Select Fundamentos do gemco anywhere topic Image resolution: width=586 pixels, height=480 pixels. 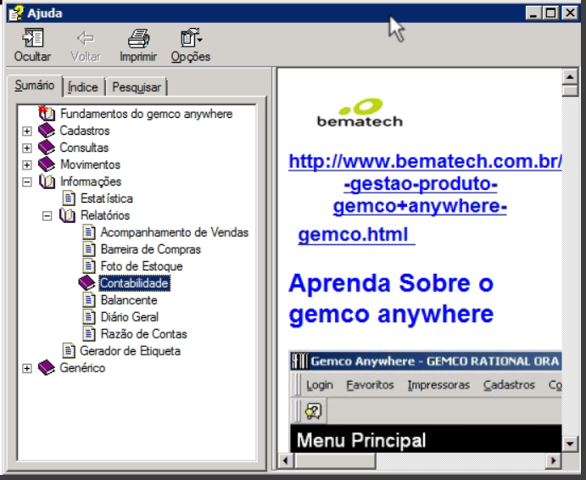(x=146, y=114)
